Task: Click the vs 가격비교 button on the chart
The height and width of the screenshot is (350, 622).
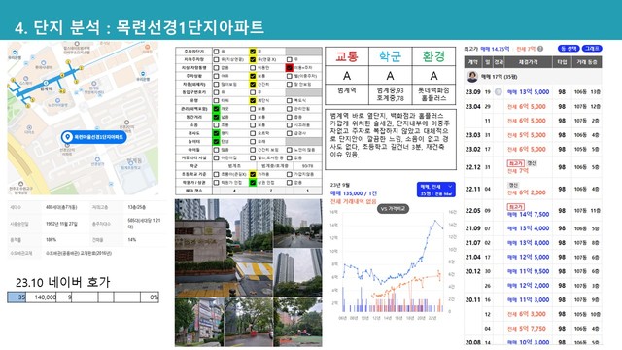Action: coord(393,209)
